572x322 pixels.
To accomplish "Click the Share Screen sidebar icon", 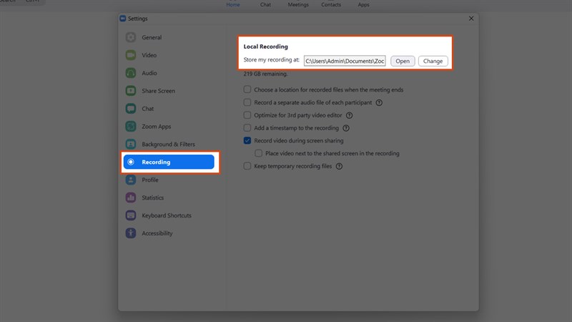I will [x=131, y=91].
